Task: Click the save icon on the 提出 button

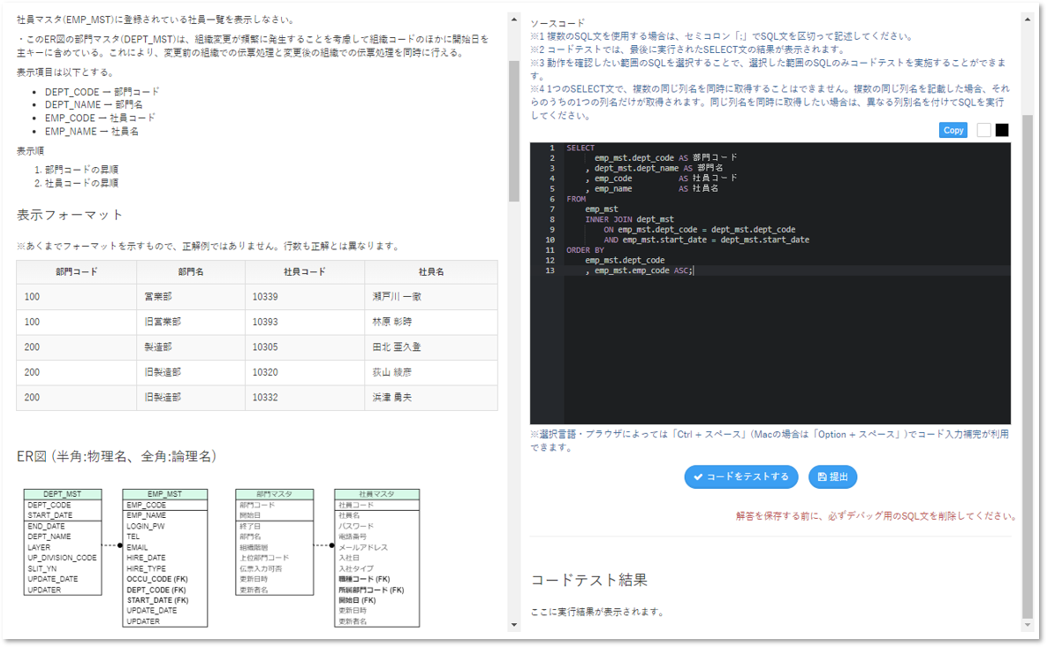Action: 822,477
